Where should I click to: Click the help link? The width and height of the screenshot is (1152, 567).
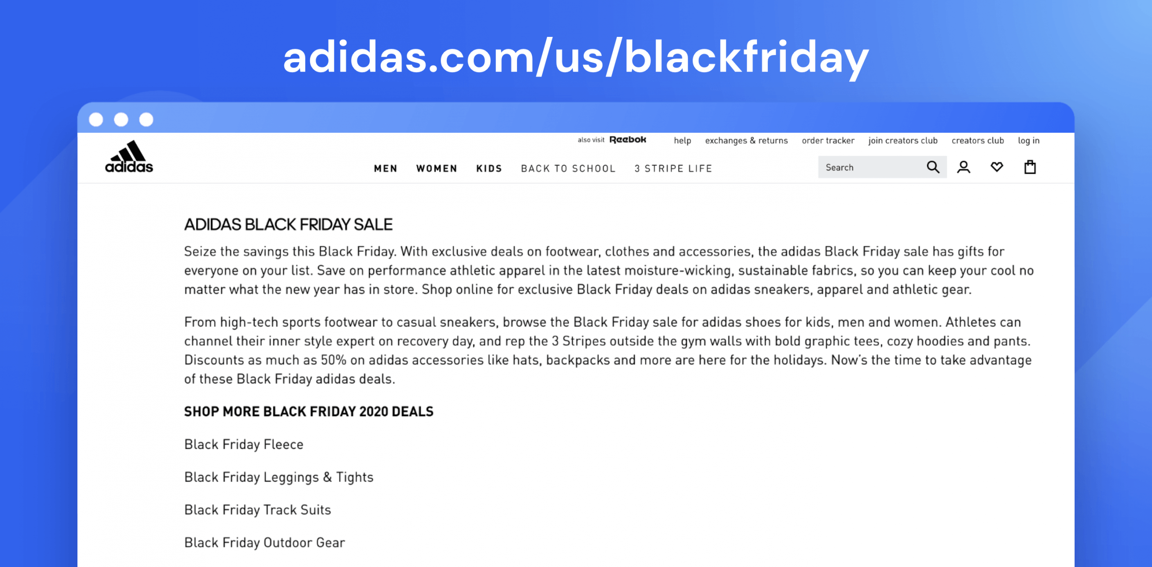(682, 140)
